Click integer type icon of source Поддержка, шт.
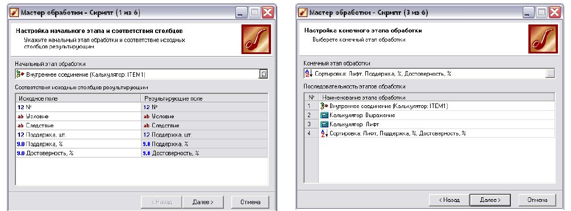 click(21, 134)
